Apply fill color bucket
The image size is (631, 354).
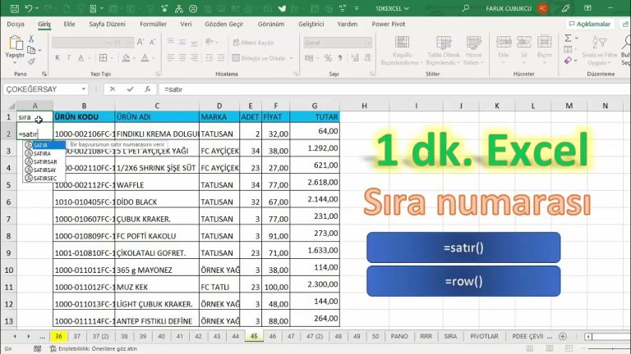click(x=126, y=58)
